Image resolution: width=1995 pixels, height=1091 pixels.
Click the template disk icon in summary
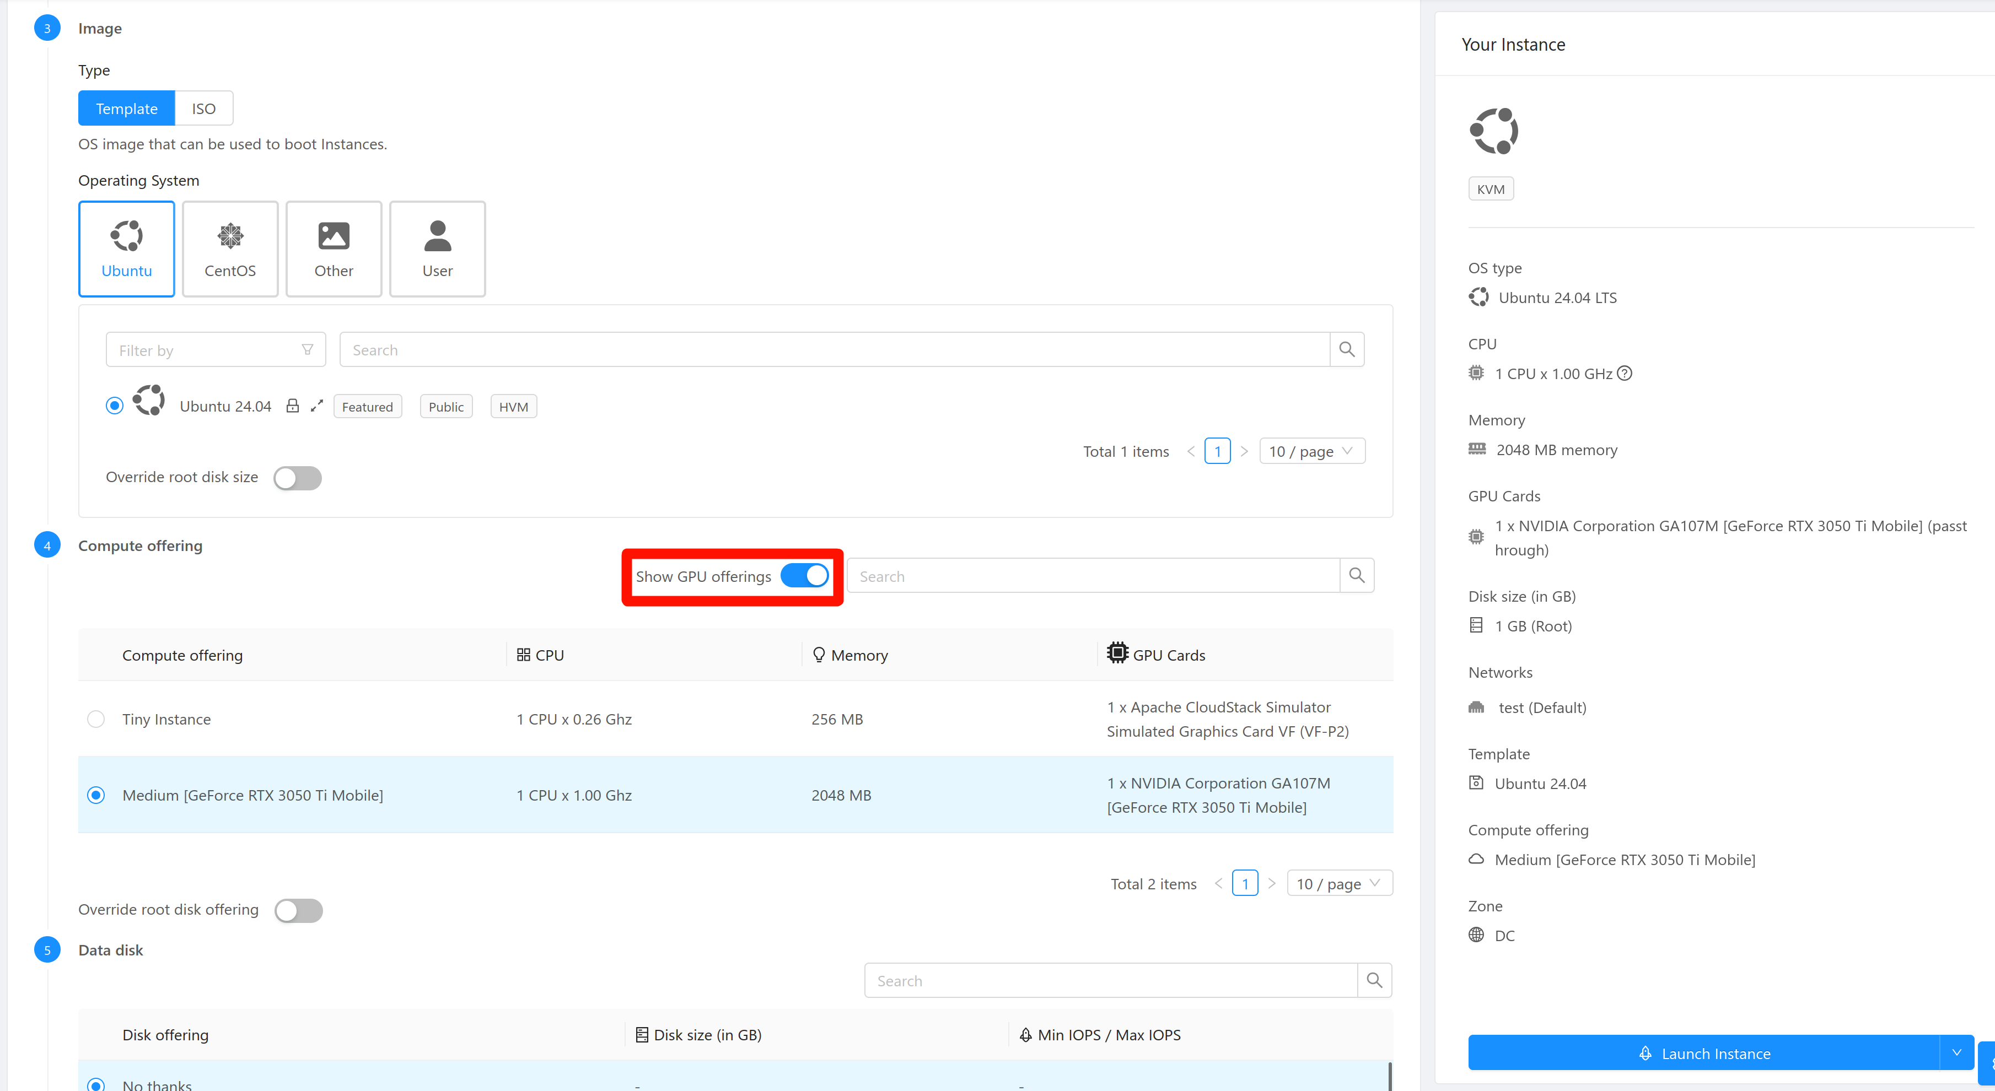coord(1476,783)
